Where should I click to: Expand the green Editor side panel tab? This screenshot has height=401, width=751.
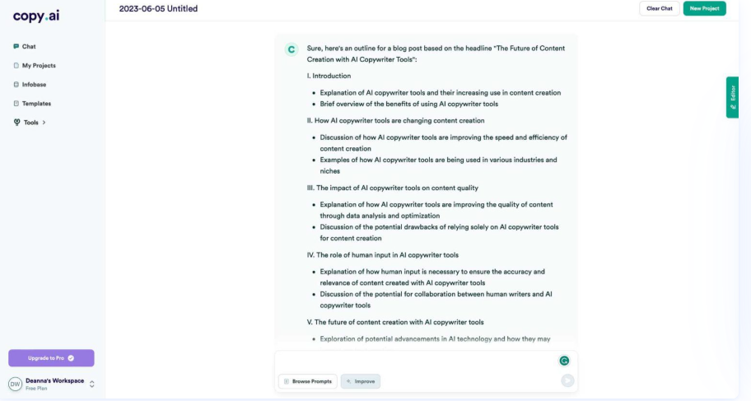coord(732,97)
